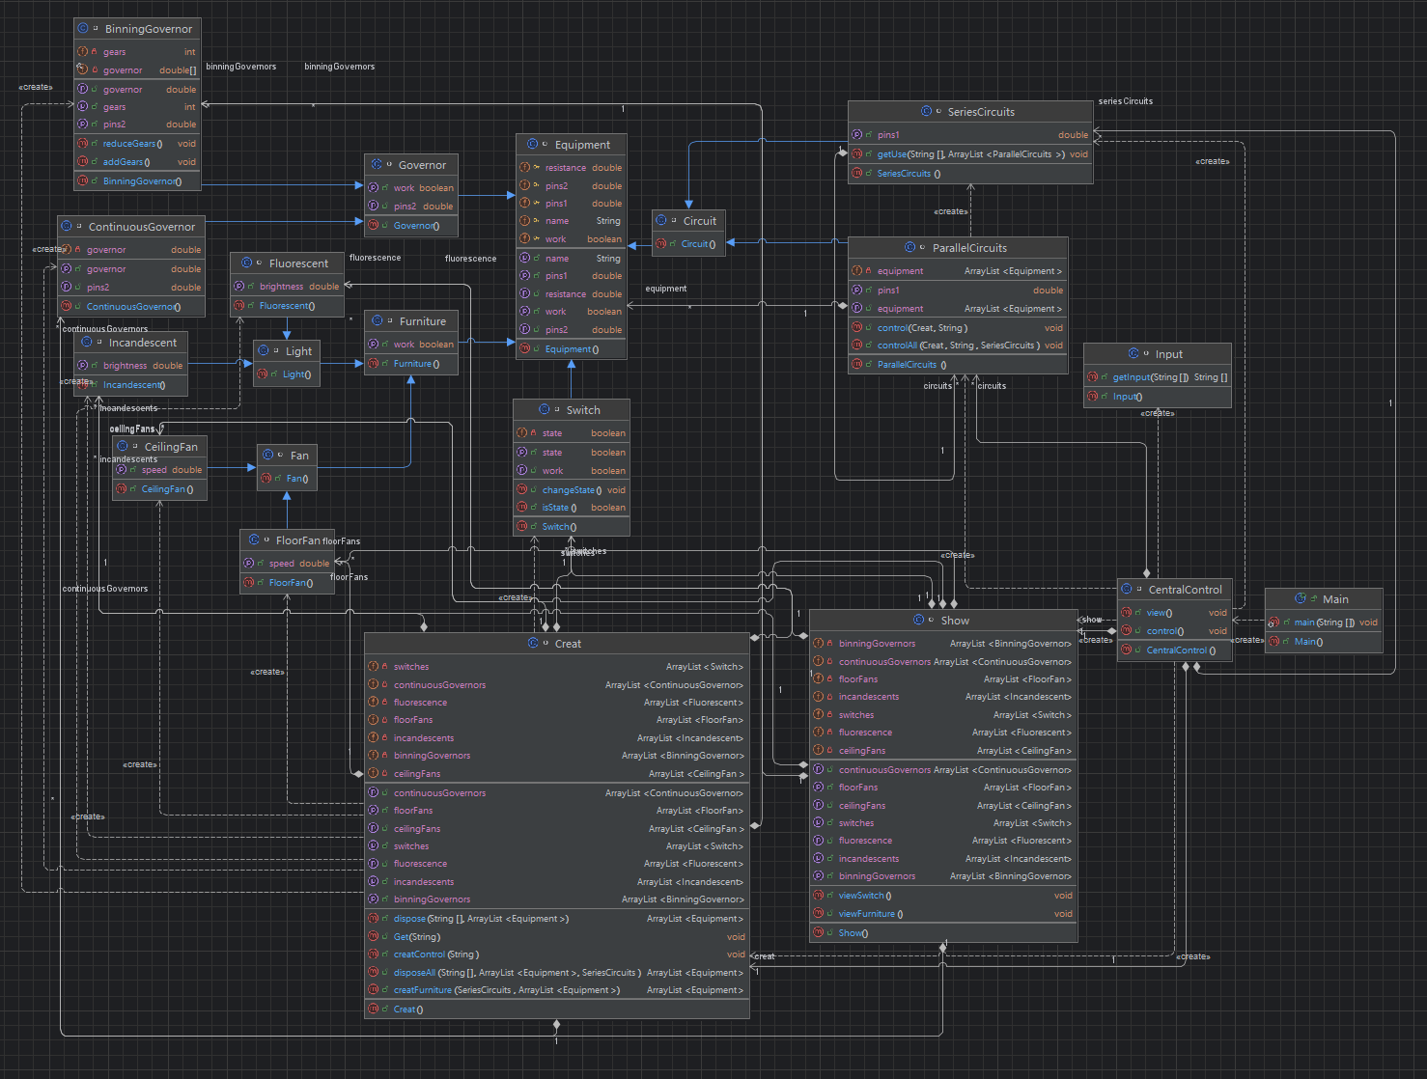Click the class icon beside SeriesCircuits title

click(927, 112)
